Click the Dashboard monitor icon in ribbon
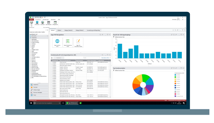 point(31,23)
